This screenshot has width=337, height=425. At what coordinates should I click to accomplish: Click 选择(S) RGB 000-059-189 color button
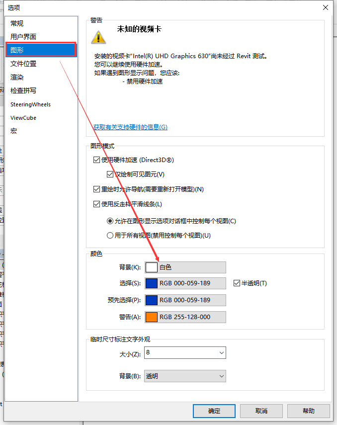[185, 283]
